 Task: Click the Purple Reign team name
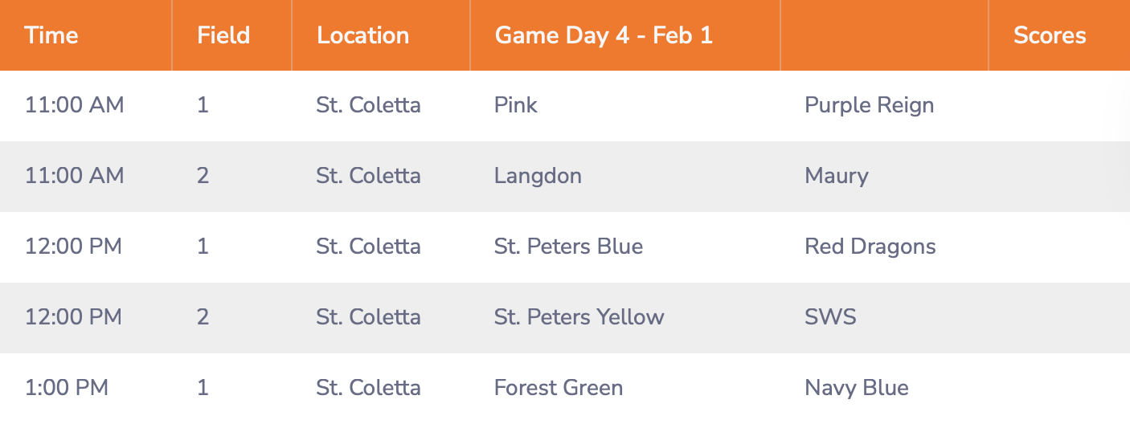click(x=869, y=105)
